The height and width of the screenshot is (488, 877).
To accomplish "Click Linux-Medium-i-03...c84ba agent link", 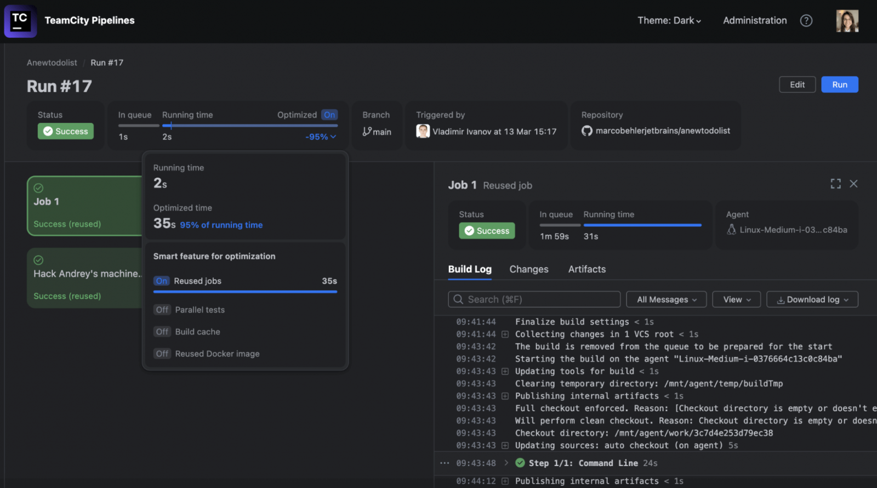I will pyautogui.click(x=793, y=230).
